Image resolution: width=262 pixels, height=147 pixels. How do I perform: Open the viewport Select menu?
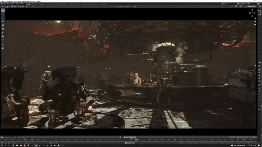click(19, 6)
